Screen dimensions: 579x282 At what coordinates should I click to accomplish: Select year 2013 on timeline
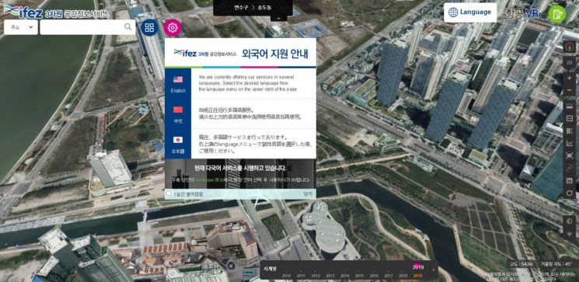tap(330, 276)
